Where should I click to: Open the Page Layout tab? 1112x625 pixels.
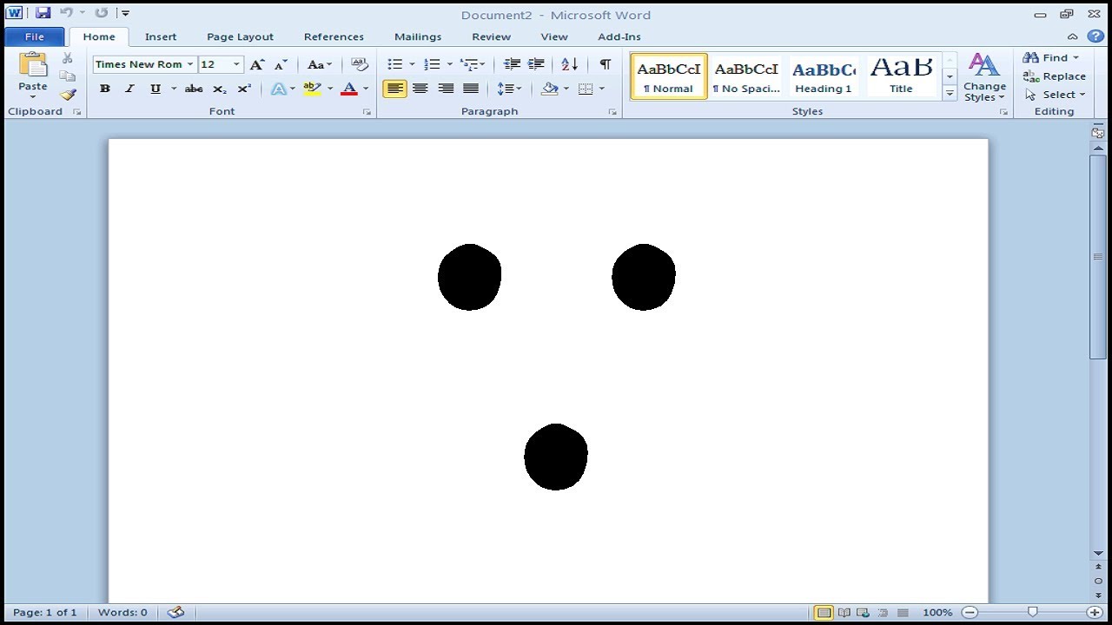pyautogui.click(x=240, y=36)
